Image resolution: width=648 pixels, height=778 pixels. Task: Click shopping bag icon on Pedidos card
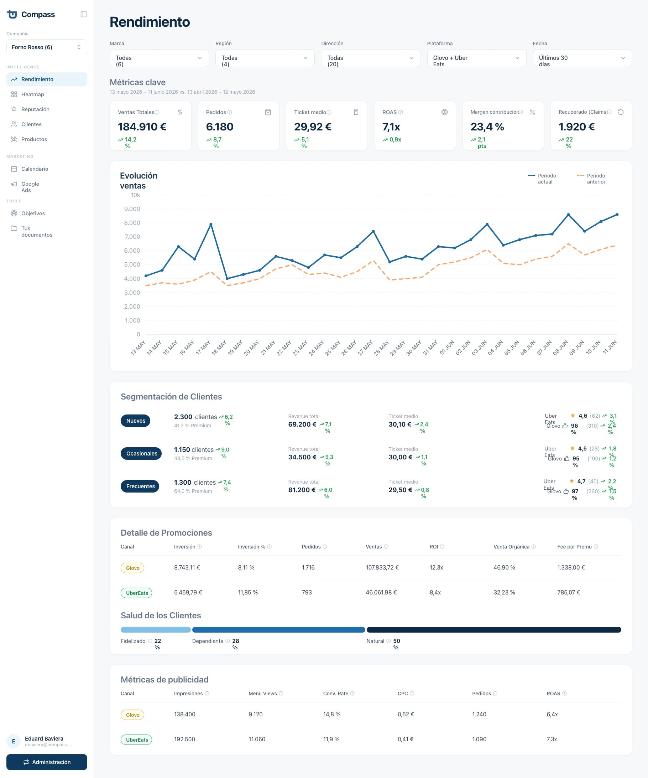click(268, 112)
